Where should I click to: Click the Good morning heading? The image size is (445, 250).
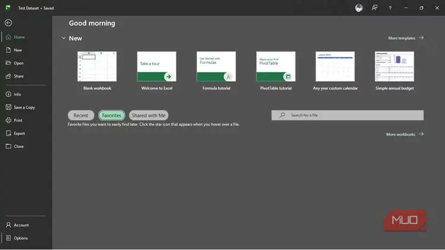click(92, 23)
